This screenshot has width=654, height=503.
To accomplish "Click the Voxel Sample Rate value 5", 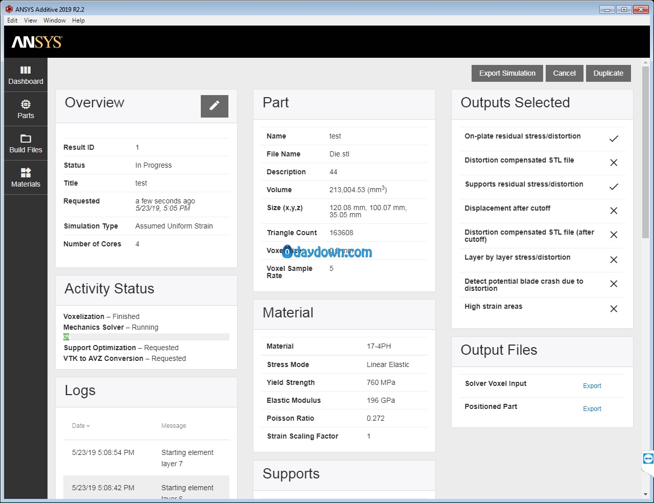I will click(331, 268).
